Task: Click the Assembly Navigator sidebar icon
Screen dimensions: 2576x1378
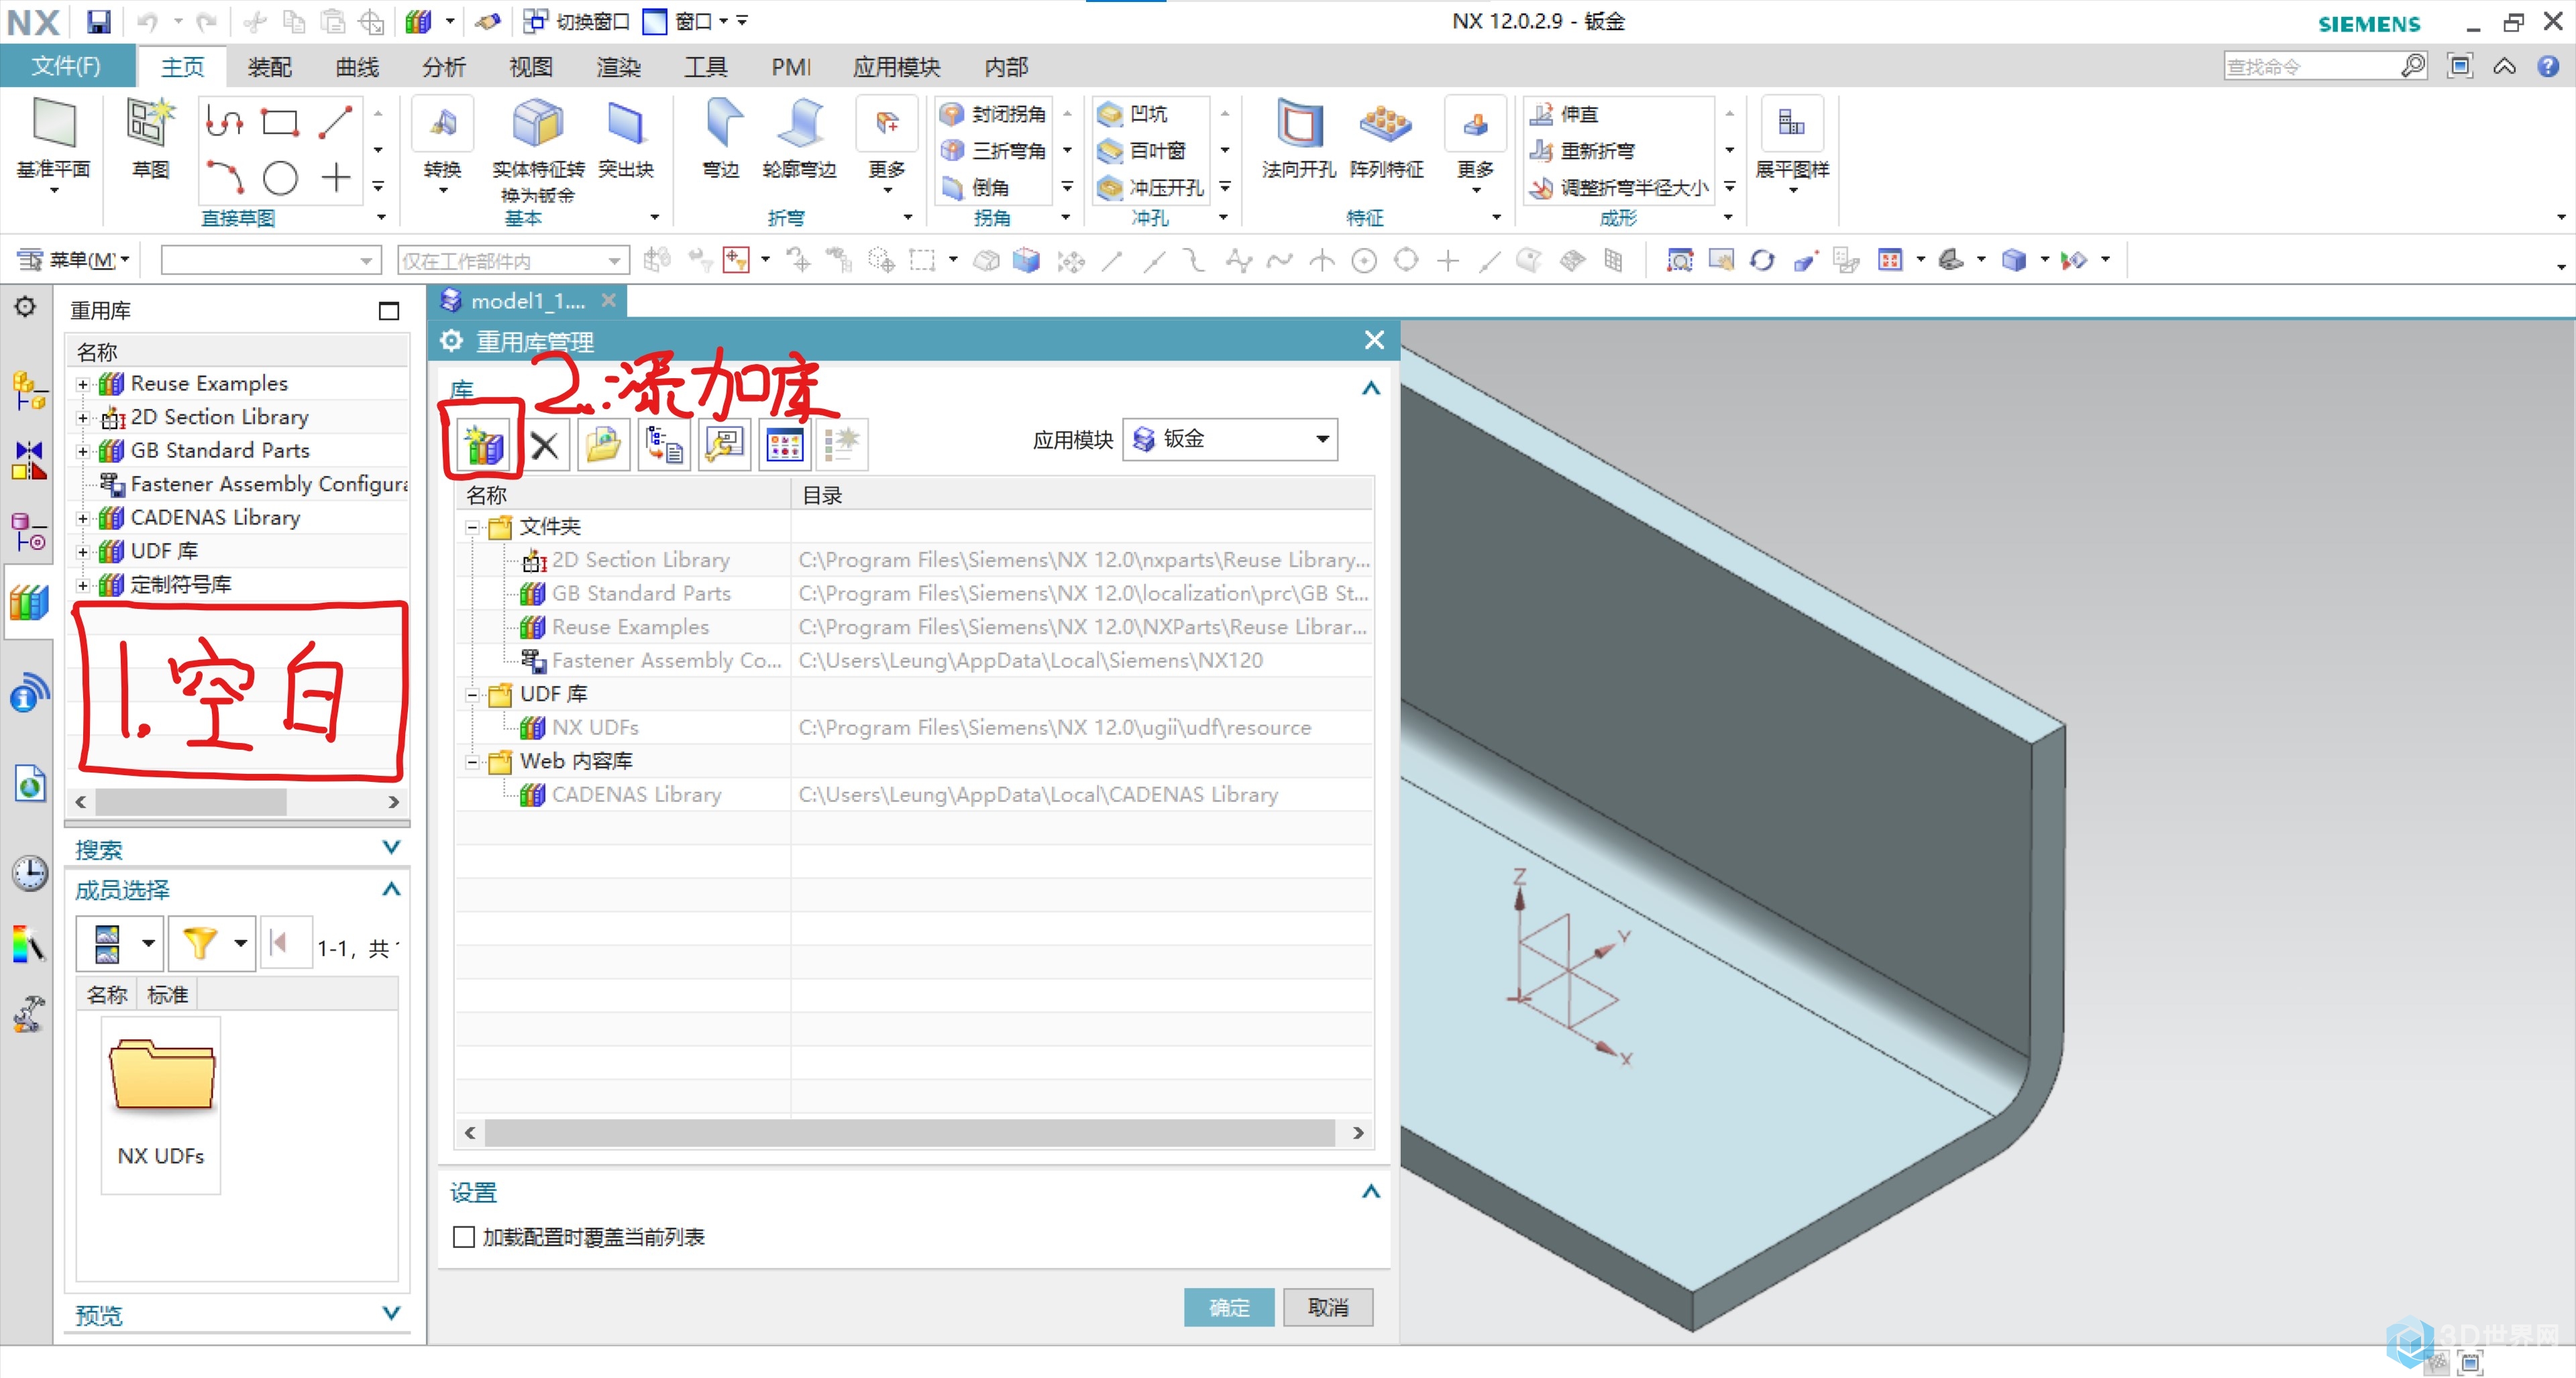Action: [29, 390]
